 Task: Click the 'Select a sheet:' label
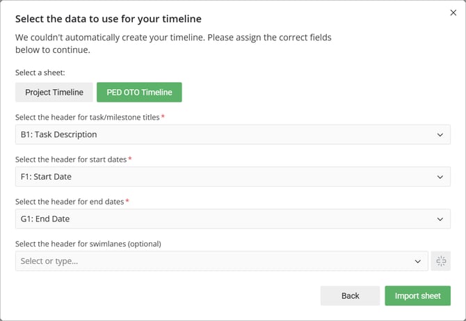40,72
